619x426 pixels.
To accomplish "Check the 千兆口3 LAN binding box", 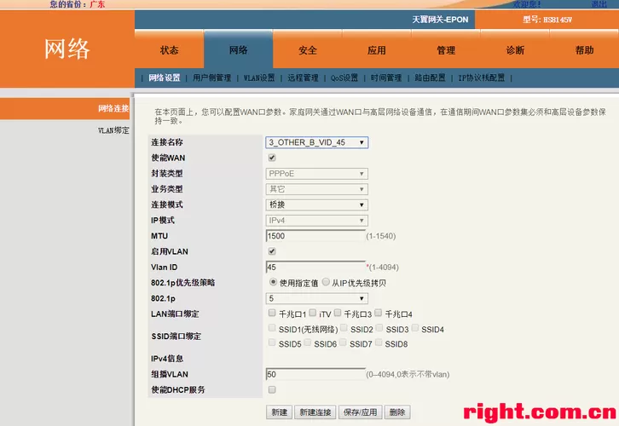I will [x=338, y=313].
